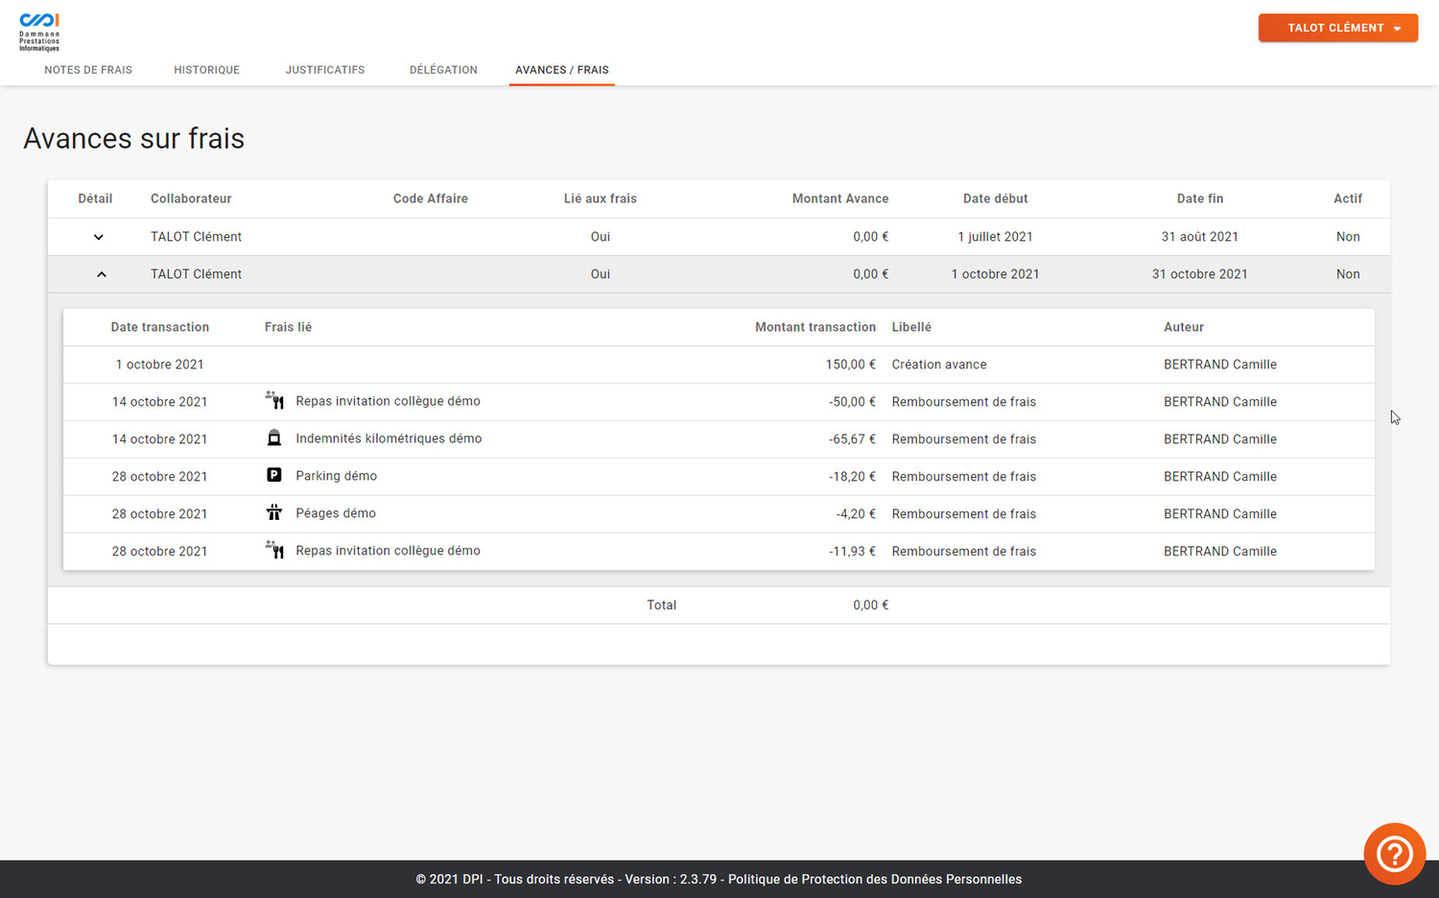Screen dimensions: 1439x898
Task: Click the meal icon on 14 octobre row
Action: 274,401
